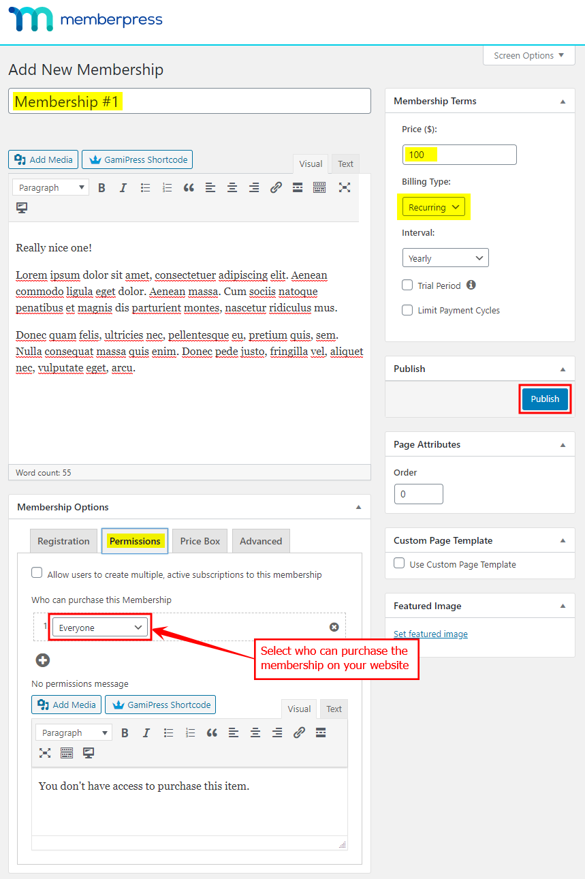
Task: Open fullscreen mode for main description editor
Action: click(x=345, y=187)
